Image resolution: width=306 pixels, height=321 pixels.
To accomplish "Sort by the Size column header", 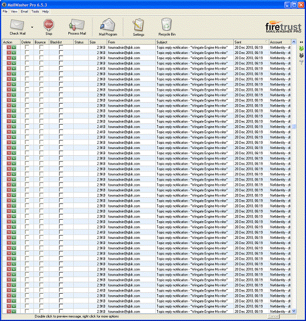I will [98, 42].
